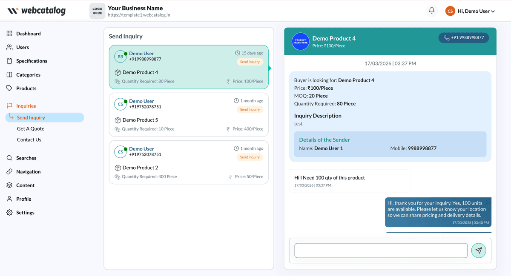511x276 pixels.
Task: Click the message text input field
Action: [x=381, y=250]
